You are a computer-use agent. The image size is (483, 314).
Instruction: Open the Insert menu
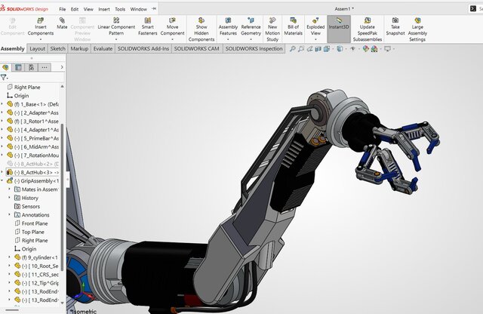coord(104,9)
